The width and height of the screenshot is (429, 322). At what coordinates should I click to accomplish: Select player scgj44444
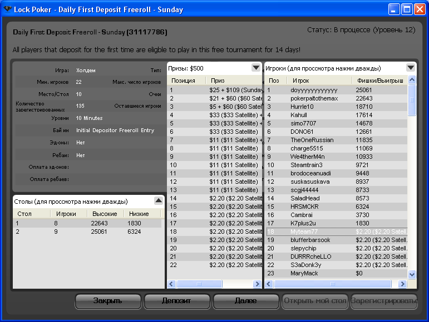[337, 190]
